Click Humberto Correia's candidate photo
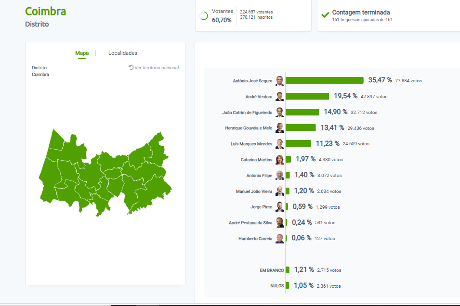 coord(279,239)
